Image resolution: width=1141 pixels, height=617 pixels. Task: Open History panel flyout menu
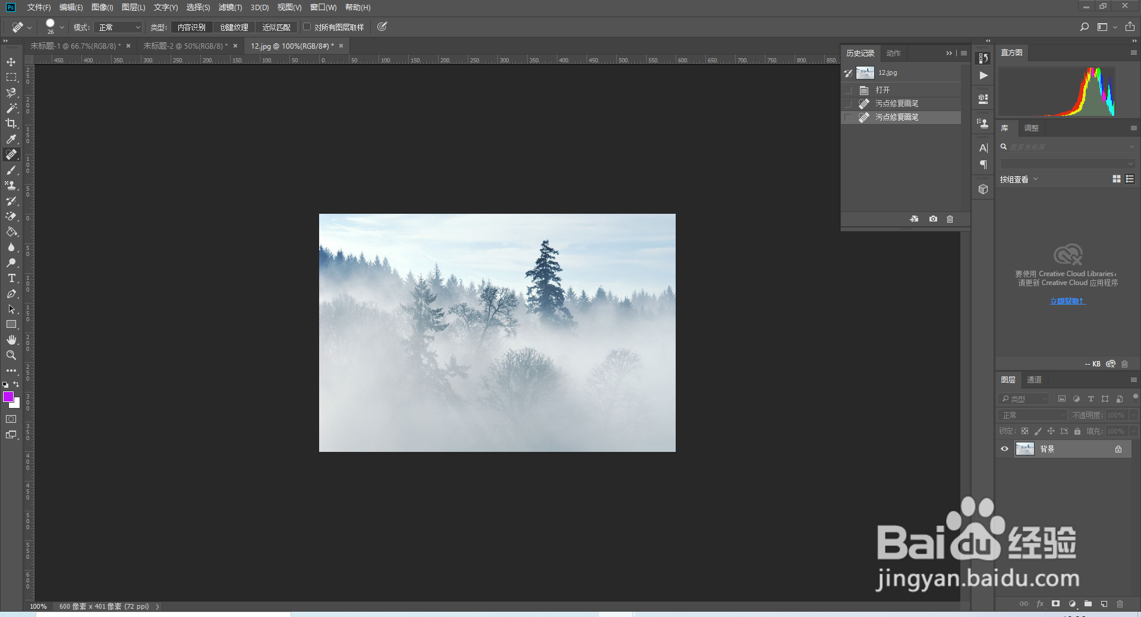(x=964, y=53)
